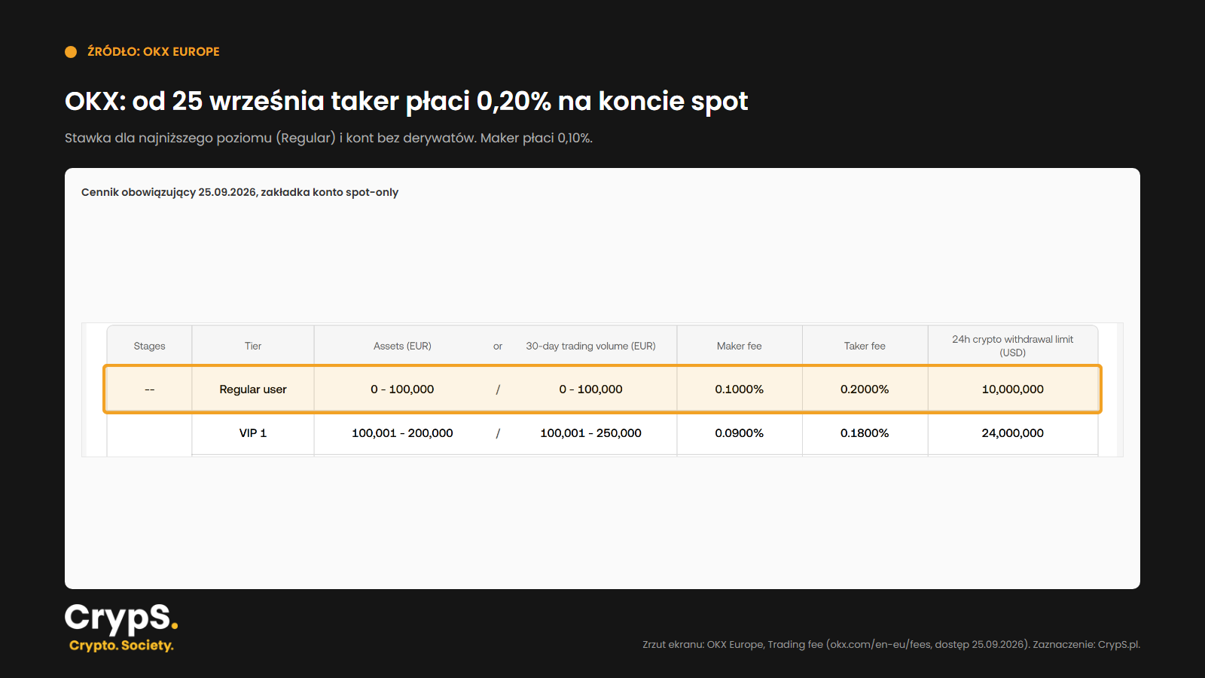The width and height of the screenshot is (1205, 678).
Task: Click the Maker fee column header
Action: pos(739,346)
